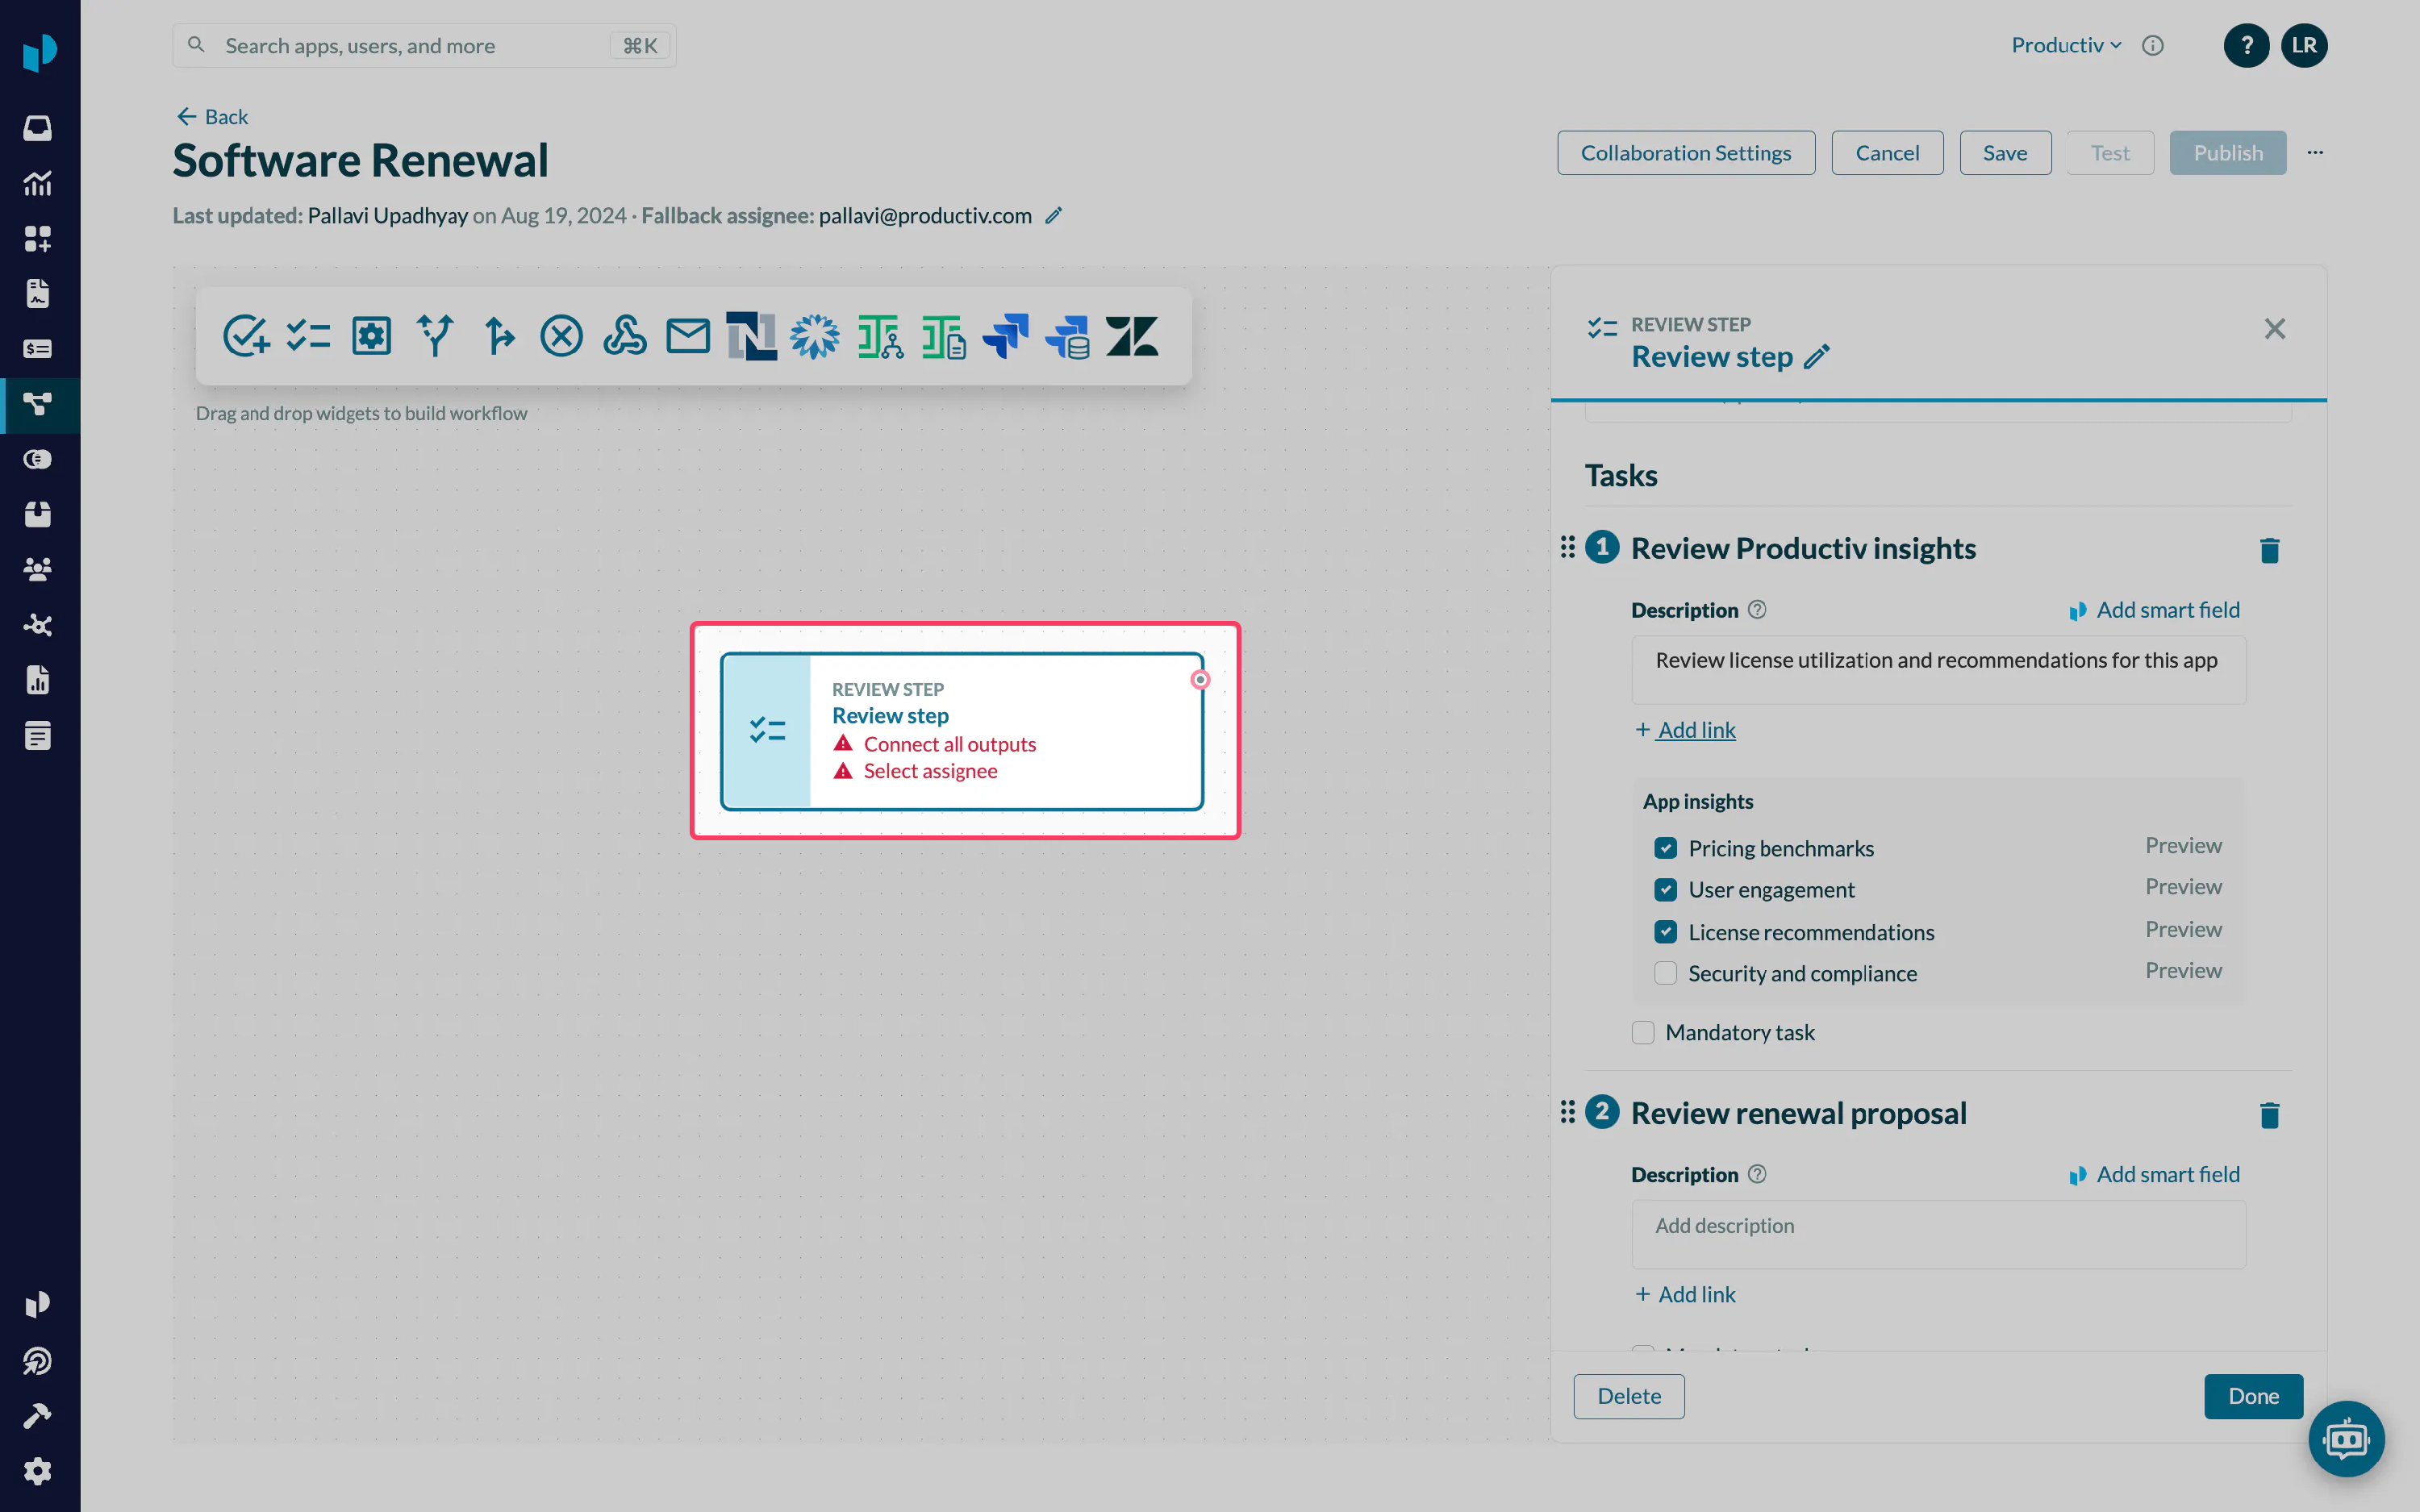The height and width of the screenshot is (1512, 2420).
Task: Delete the Review Productiv insights task
Action: 2269,550
